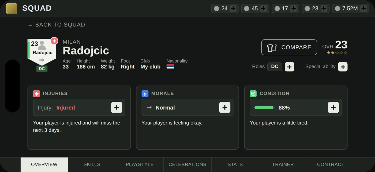The image size is (375, 172).
Task: Click the 'Right' foot value
Action: pos(128,67)
